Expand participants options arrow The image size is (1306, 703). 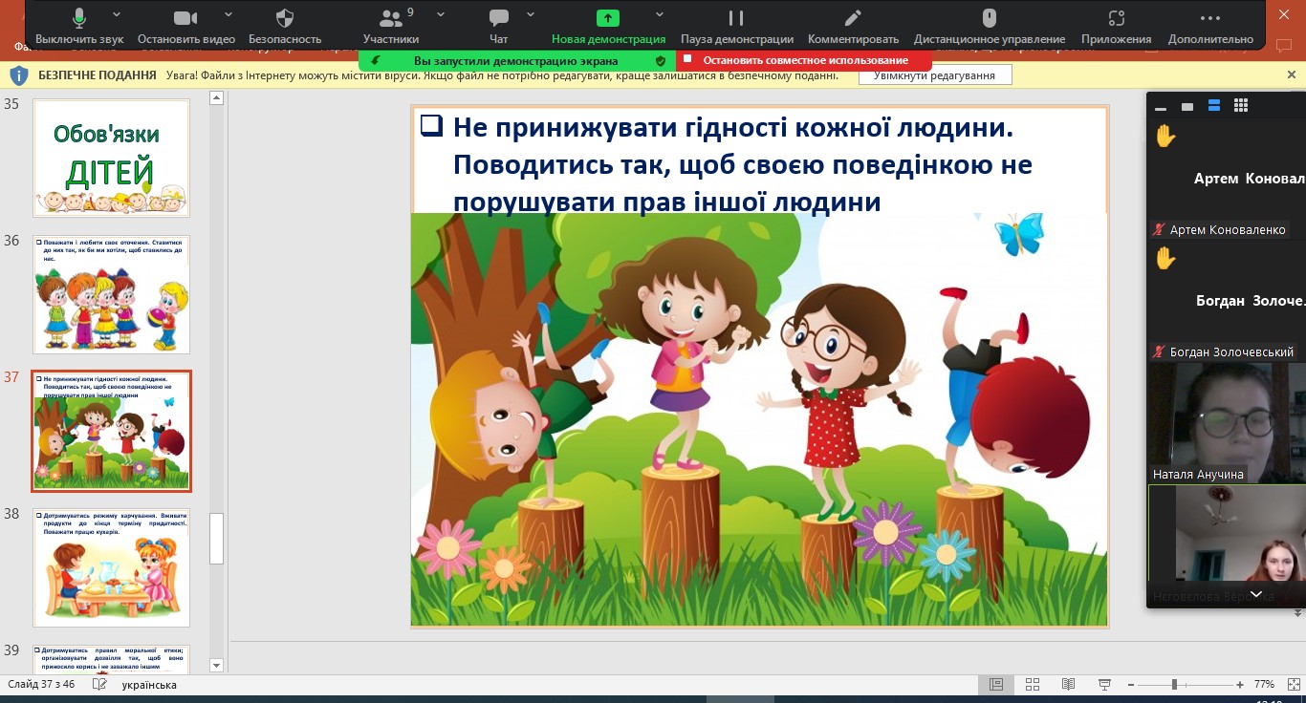[x=441, y=14]
